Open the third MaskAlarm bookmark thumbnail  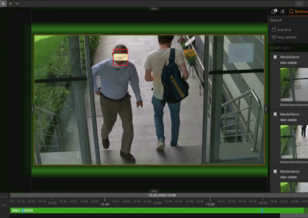click(x=294, y=187)
